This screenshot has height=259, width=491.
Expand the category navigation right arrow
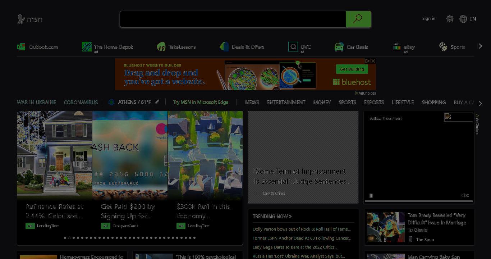click(481, 104)
